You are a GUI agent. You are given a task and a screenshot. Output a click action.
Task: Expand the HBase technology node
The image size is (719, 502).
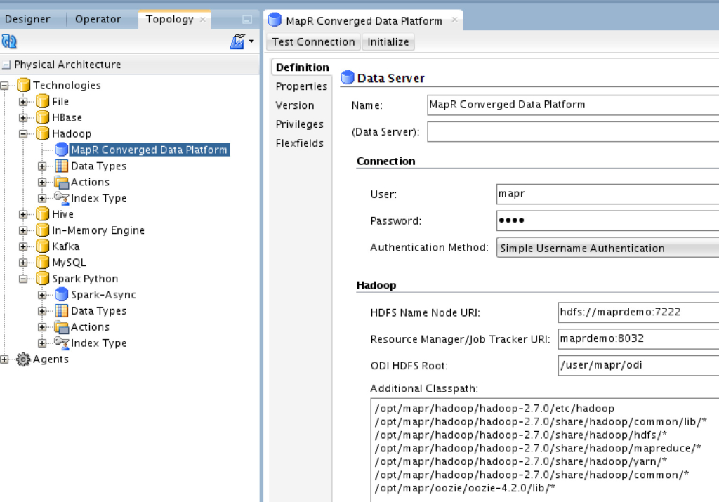23,118
